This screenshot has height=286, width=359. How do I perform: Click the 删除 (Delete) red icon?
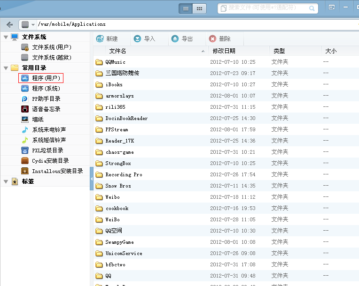coord(213,39)
